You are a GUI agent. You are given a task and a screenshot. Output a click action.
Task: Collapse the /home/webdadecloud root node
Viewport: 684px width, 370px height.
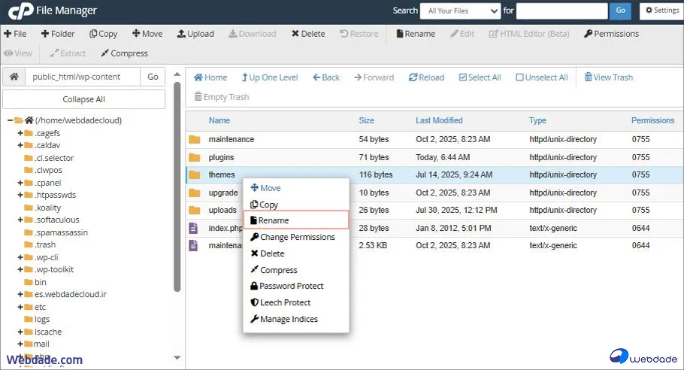pyautogui.click(x=11, y=120)
